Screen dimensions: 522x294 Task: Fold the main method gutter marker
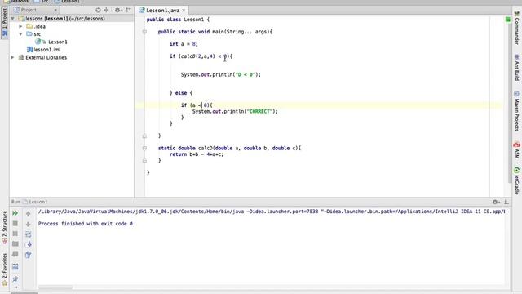pyautogui.click(x=144, y=32)
